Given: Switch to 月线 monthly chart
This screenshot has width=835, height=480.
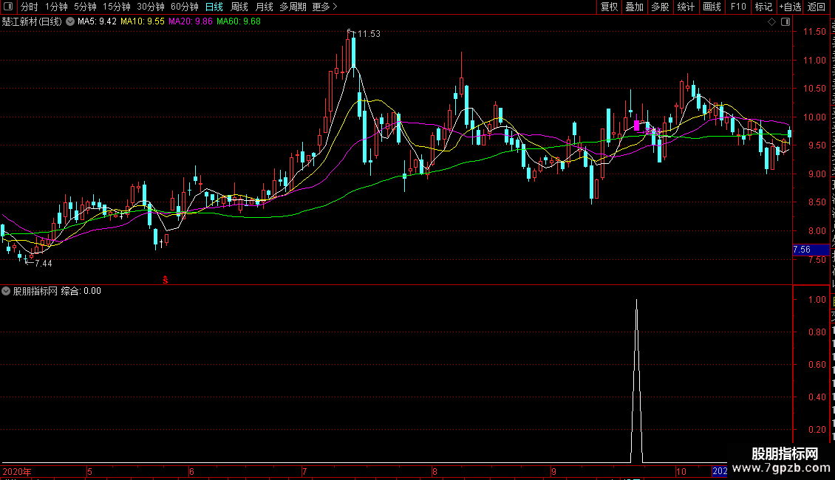Looking at the screenshot, I should point(264,7).
